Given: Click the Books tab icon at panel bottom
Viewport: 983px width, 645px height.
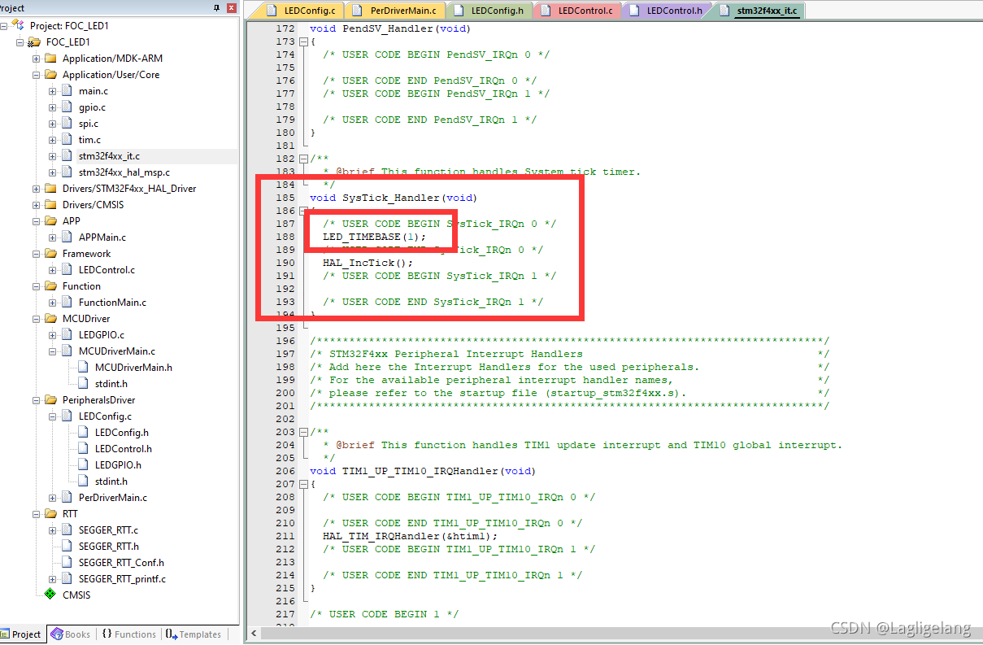Looking at the screenshot, I should click(57, 634).
